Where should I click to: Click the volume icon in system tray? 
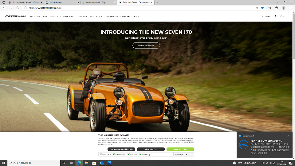271,163
